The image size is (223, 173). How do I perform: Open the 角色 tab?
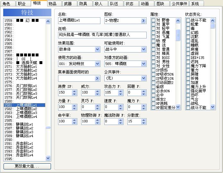(8, 4)
